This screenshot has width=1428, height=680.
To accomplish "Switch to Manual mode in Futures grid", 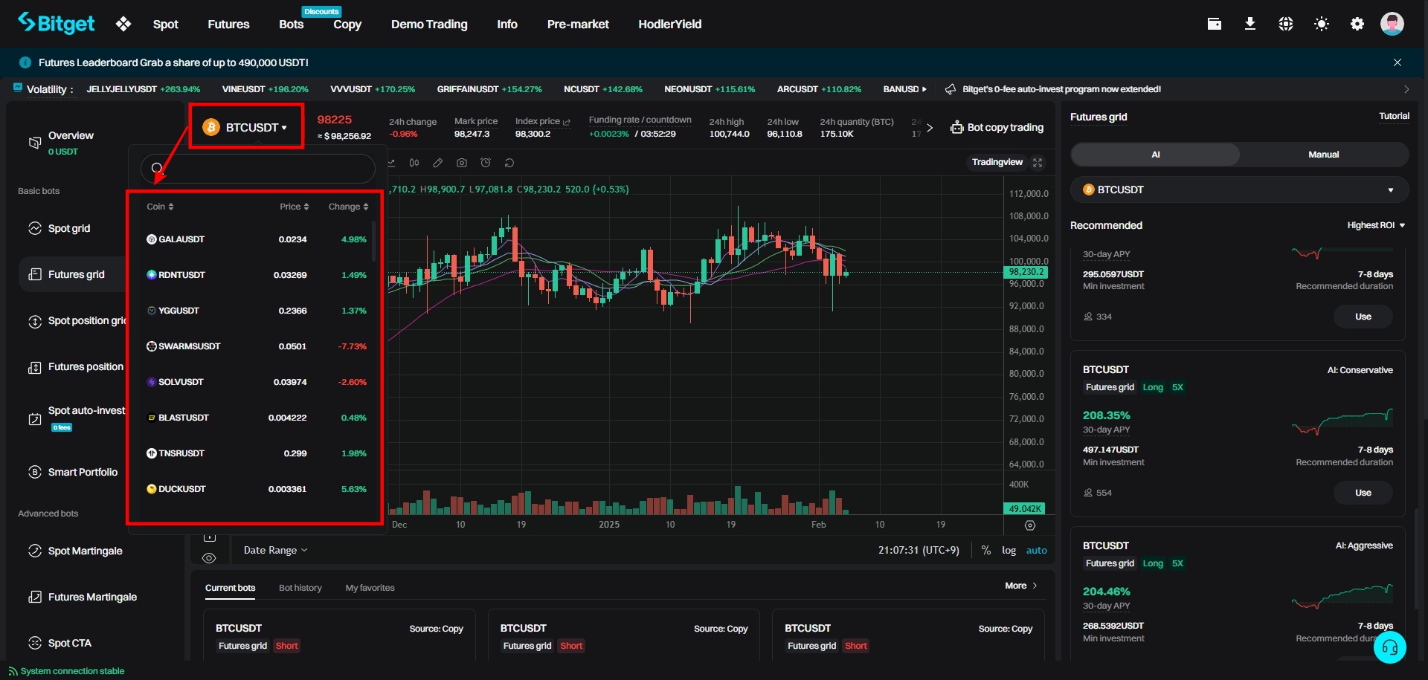I will [x=1323, y=155].
